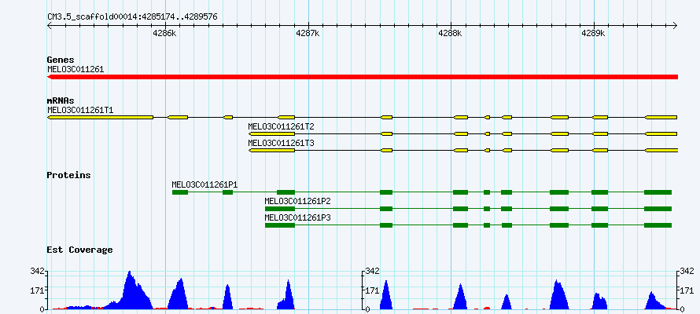Click the long first exon of MELO3C011261T1
Viewport: 700px width, 314px height.
click(x=101, y=117)
